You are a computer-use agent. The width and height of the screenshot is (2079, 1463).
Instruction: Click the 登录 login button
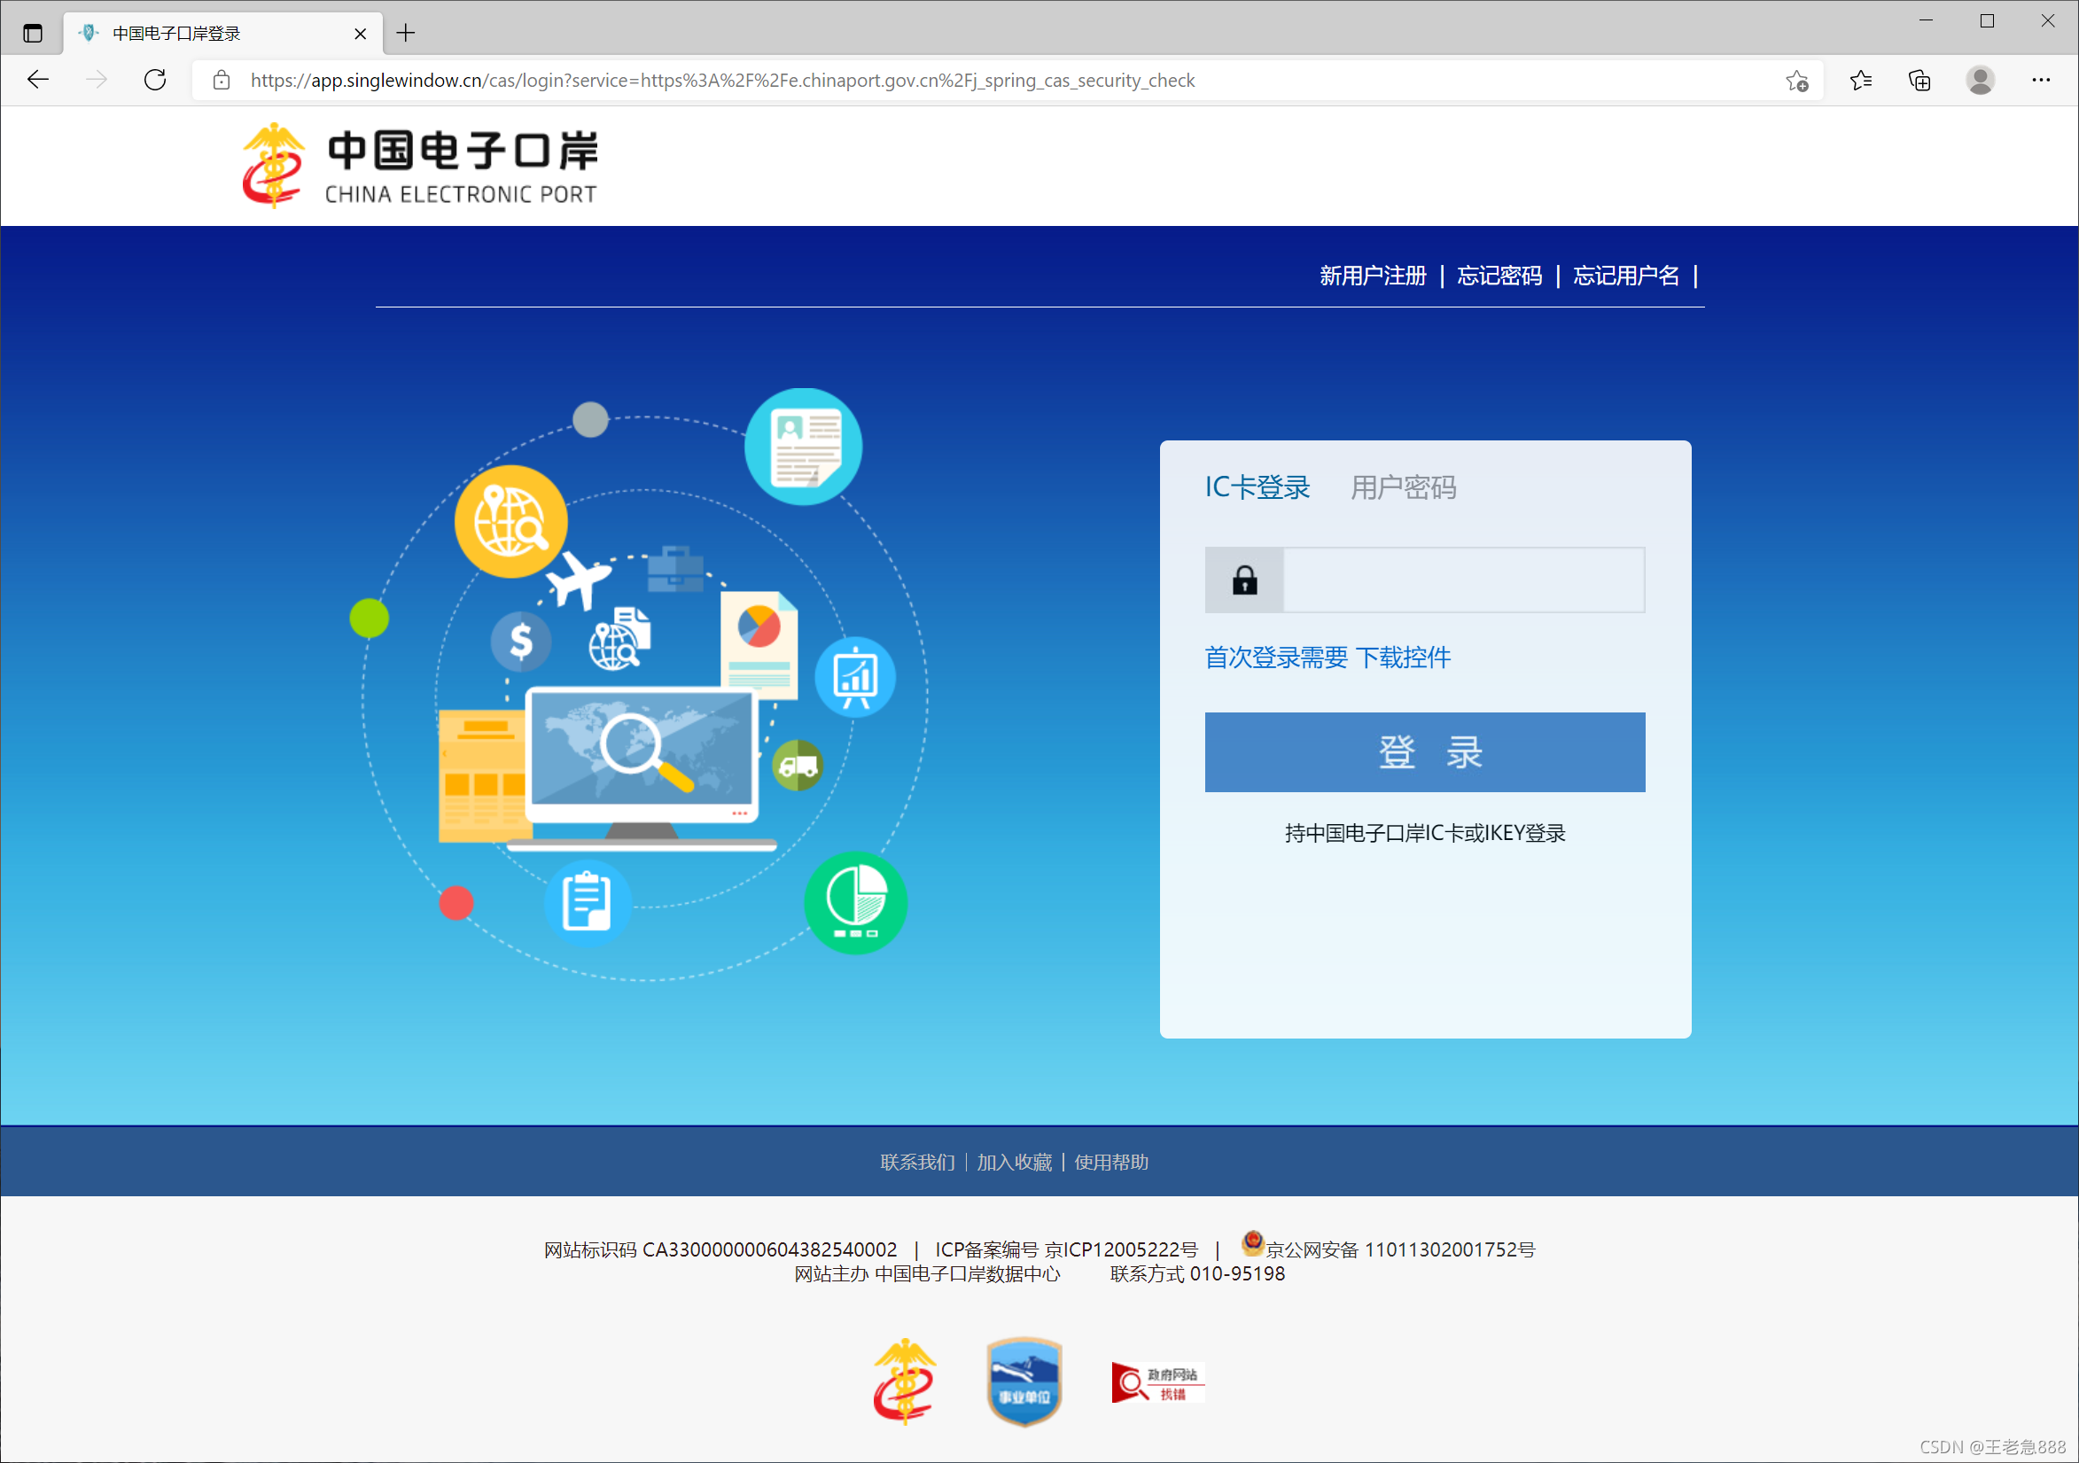[x=1424, y=751]
